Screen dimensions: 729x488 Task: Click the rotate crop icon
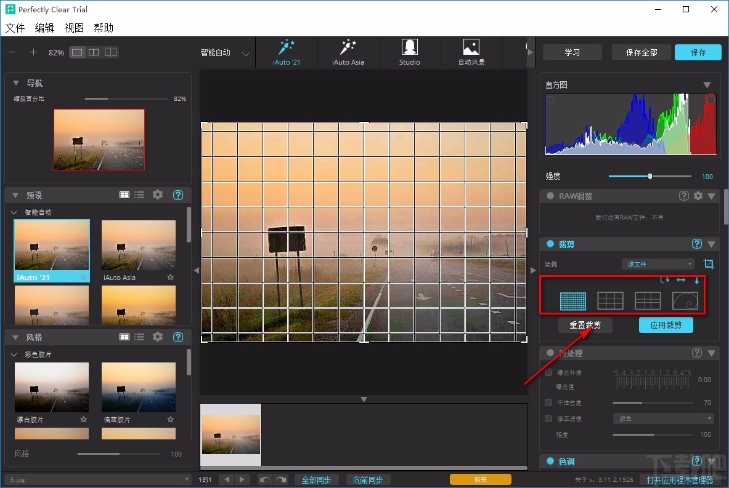point(664,280)
